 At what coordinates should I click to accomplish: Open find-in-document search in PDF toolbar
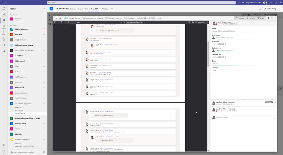tap(62, 22)
